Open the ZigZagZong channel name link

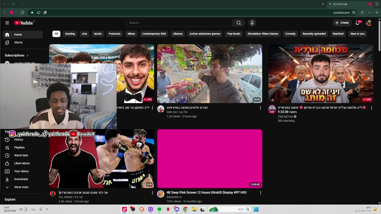tap(285, 117)
